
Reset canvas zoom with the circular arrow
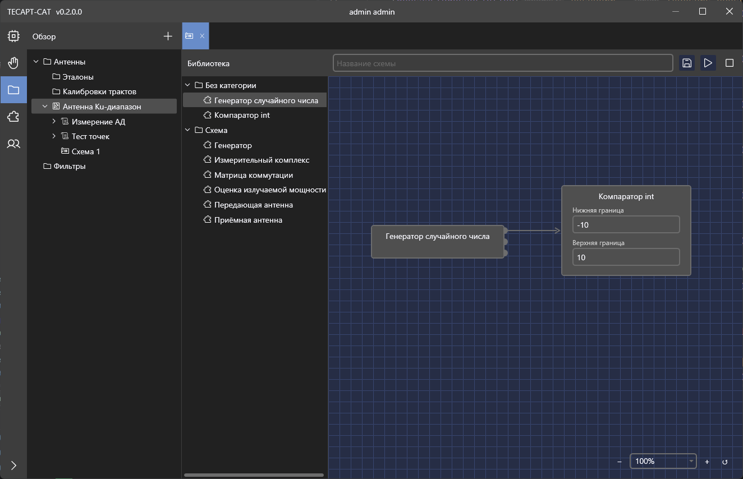click(x=725, y=462)
